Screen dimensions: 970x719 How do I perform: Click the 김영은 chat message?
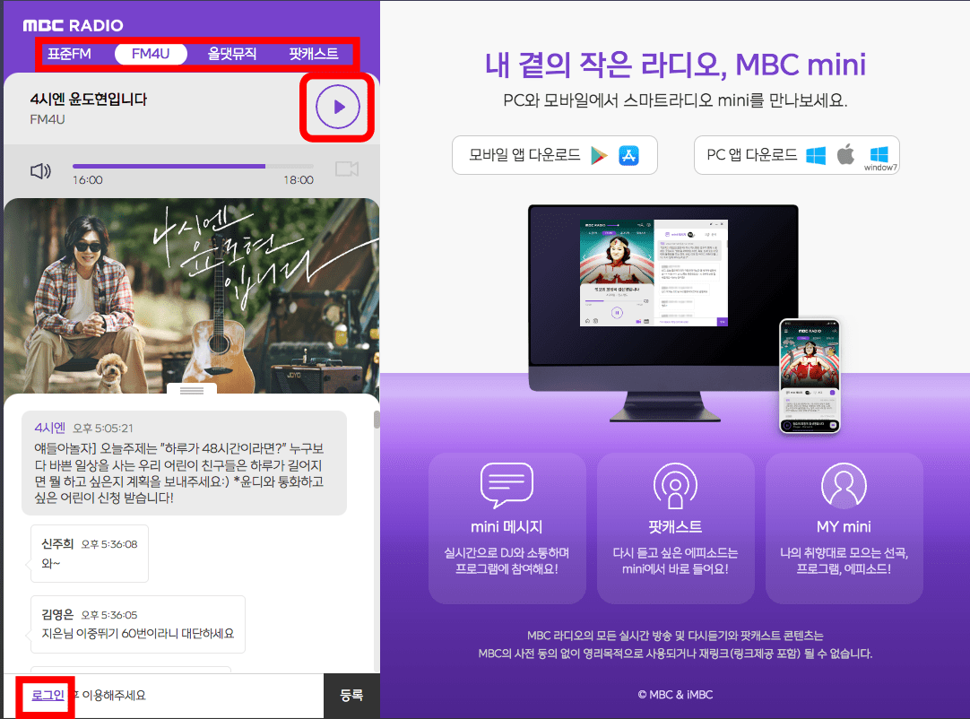tap(138, 624)
